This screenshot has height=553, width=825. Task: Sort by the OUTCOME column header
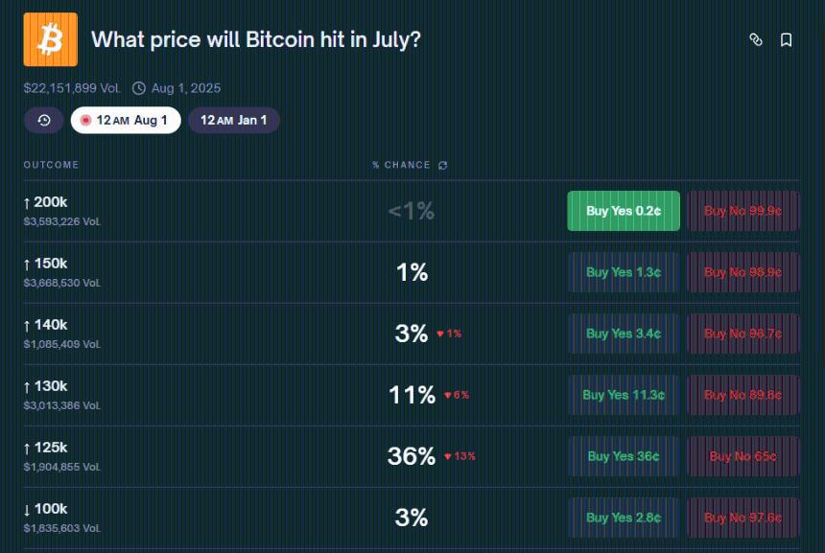51,165
